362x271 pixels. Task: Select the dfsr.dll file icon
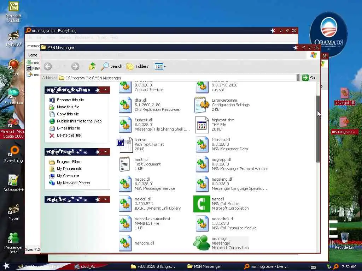click(125, 105)
